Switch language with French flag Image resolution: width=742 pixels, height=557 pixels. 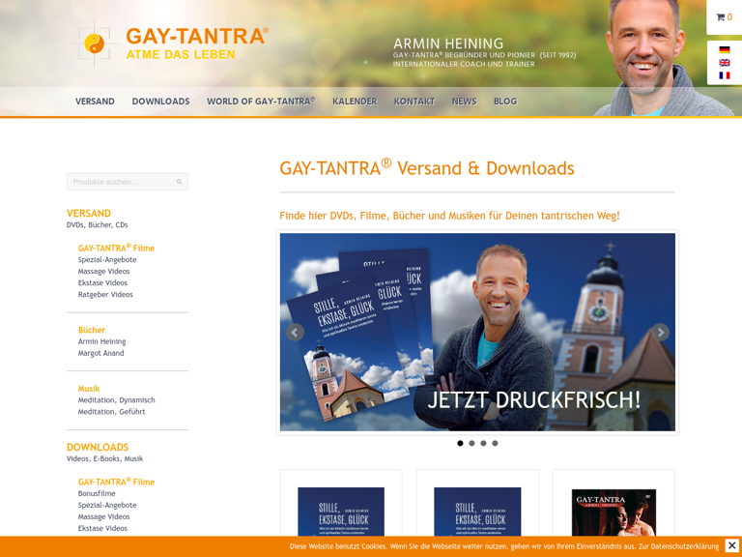[724, 75]
